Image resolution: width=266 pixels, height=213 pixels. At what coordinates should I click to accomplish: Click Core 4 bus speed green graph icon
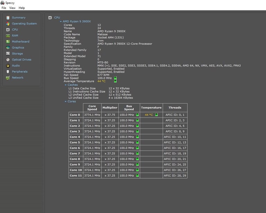138,137
